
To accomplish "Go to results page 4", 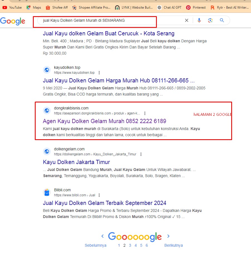I will point(136,245).
